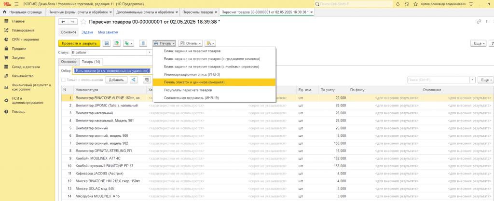Switch to Товары (14) tab
Viewport: 494px width, 201px height.
(x=91, y=62)
